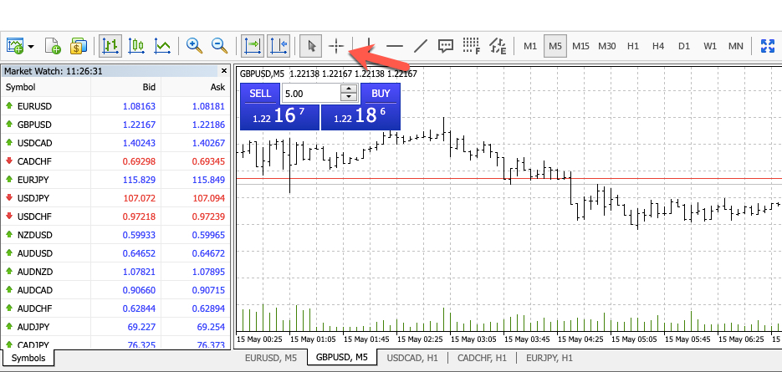
Task: Select USDCAD row in Market Watch
Action: coord(115,143)
